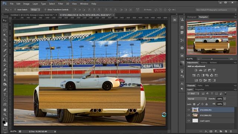Viewport: 238px width, 134px height.
Task: Select the Zoom tool
Action: (5, 114)
